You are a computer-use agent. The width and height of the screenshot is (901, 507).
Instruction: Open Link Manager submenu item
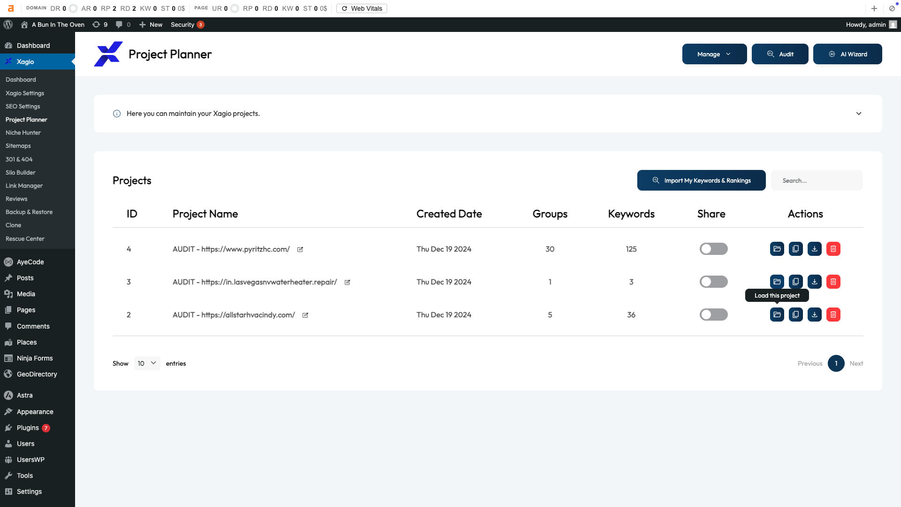click(24, 185)
